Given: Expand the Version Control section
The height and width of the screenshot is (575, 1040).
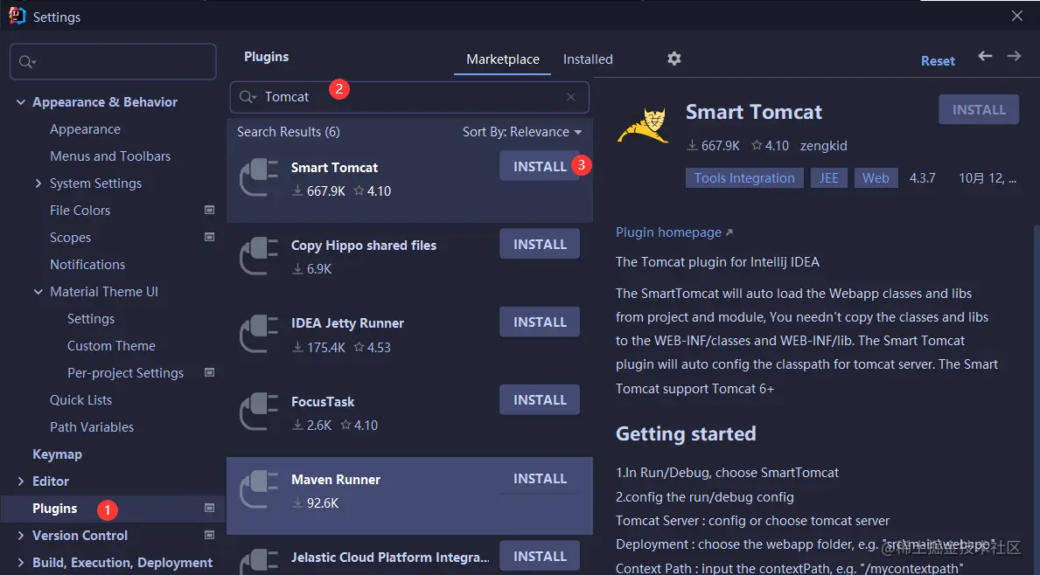Looking at the screenshot, I should tap(21, 536).
